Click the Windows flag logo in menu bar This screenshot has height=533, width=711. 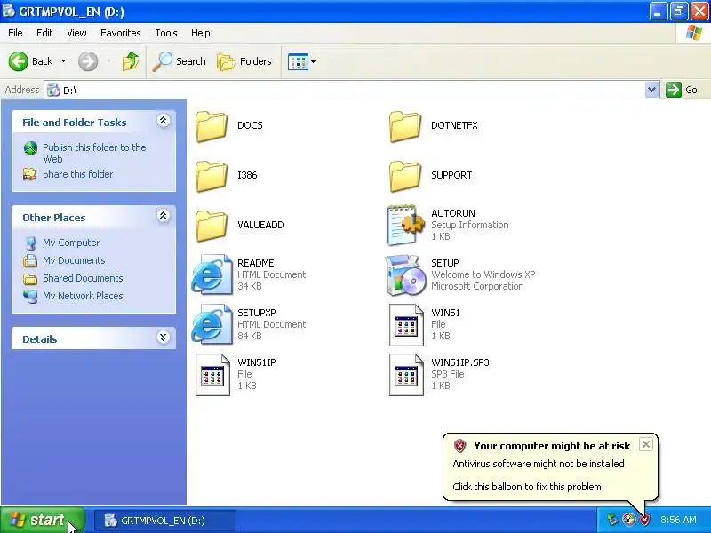[694, 33]
